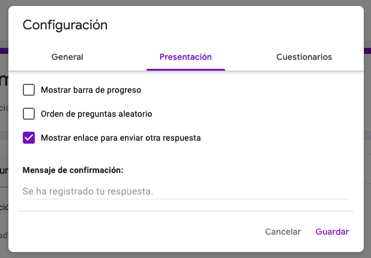This screenshot has width=371, height=258.
Task: Click the "Se ha registrado tu respuesta." placeholder
Action: click(x=88, y=192)
